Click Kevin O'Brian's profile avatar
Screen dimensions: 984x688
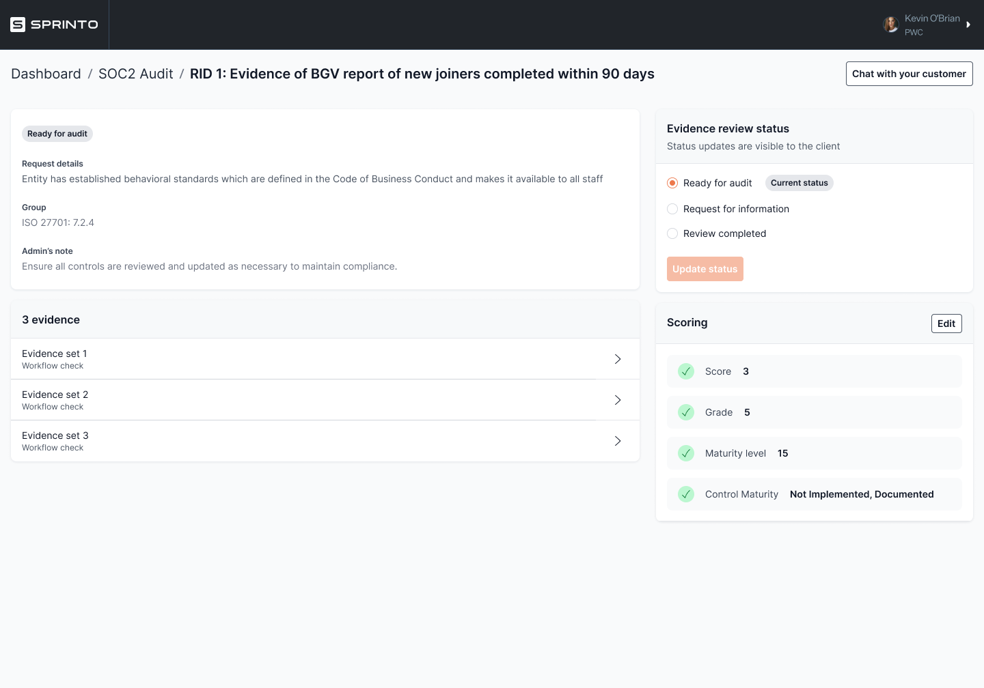[x=890, y=25]
